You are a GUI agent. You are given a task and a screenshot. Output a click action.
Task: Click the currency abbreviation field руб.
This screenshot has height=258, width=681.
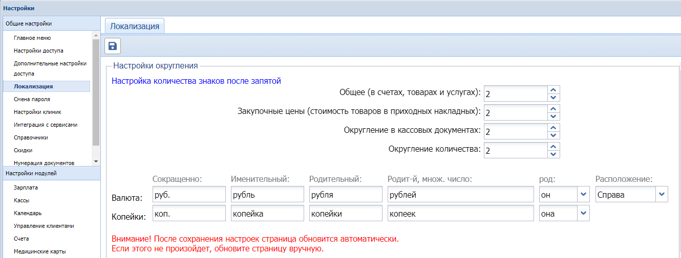pyautogui.click(x=188, y=195)
